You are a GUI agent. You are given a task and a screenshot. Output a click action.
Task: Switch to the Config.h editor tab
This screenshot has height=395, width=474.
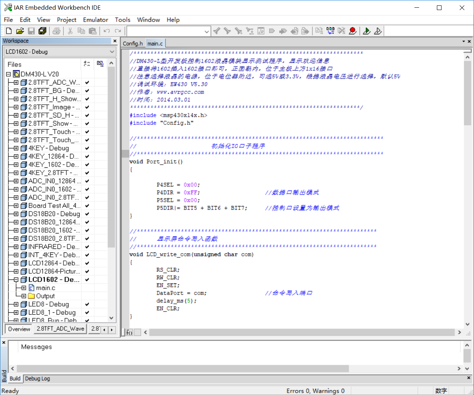(x=133, y=44)
